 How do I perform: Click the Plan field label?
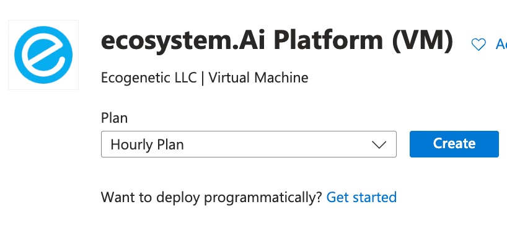point(114,117)
